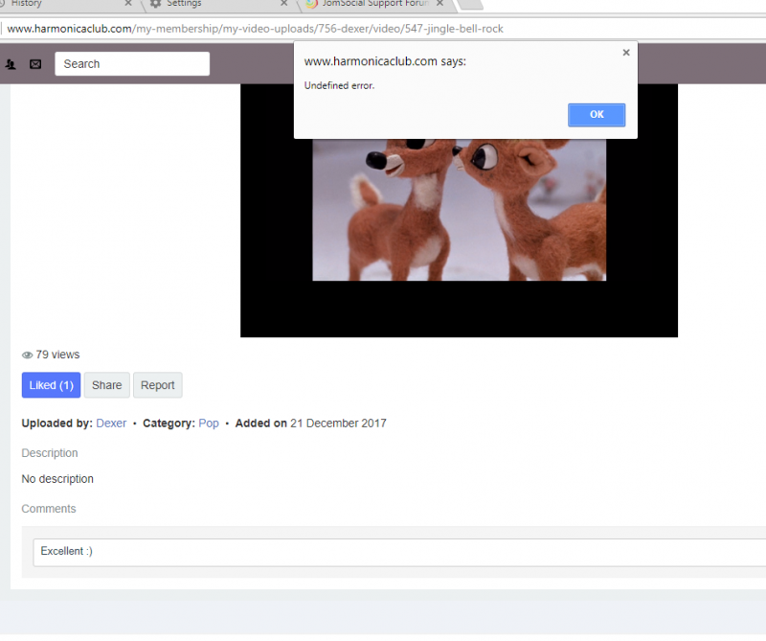Click the comment field containing Excellent :)

pyautogui.click(x=399, y=553)
